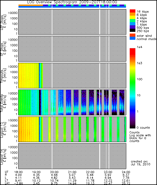Click the LEF Stops spectrogram panel

pos(72,22)
